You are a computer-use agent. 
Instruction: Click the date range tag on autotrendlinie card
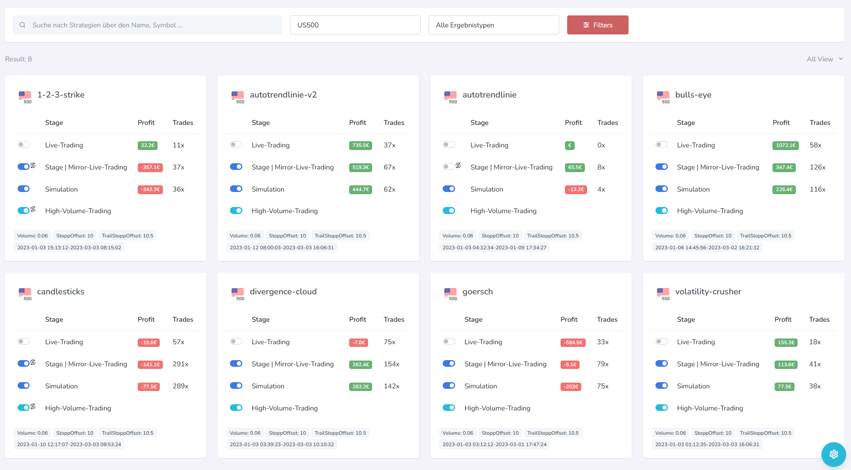tap(494, 248)
